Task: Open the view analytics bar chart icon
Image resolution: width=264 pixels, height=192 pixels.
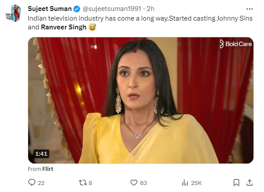Action: 185,182
